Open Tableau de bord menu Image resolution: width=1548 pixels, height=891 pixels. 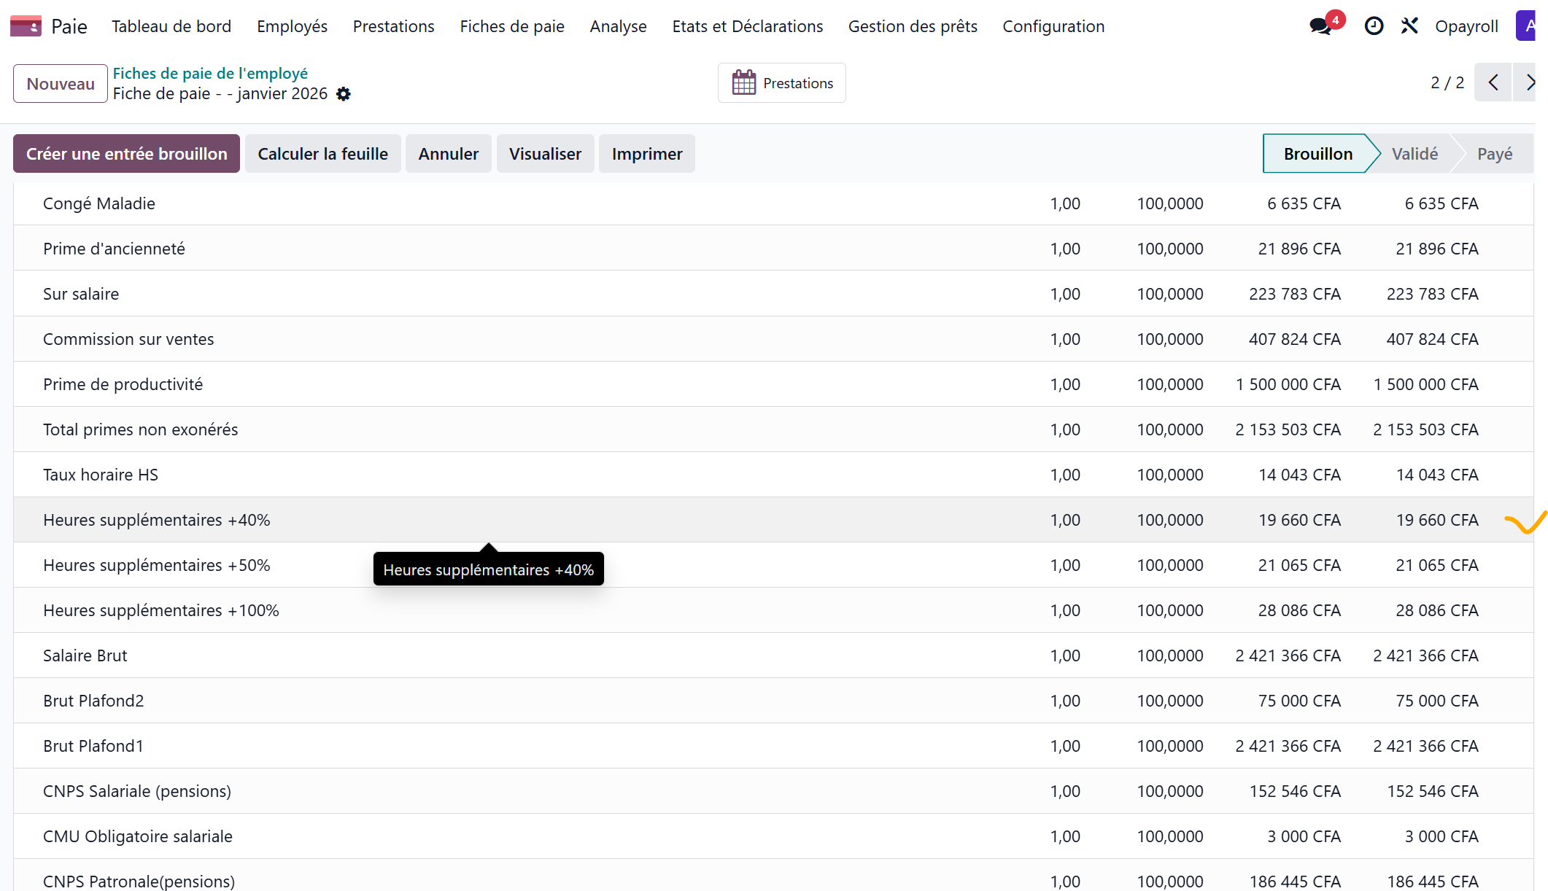[171, 26]
